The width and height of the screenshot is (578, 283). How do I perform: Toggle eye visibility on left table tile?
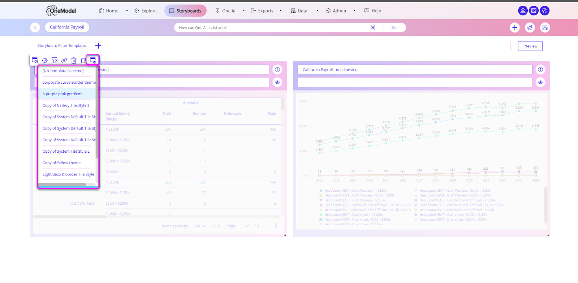tap(277, 82)
